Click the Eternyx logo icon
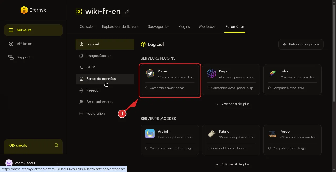Viewport: 336px width, 172px height. click(x=24, y=10)
